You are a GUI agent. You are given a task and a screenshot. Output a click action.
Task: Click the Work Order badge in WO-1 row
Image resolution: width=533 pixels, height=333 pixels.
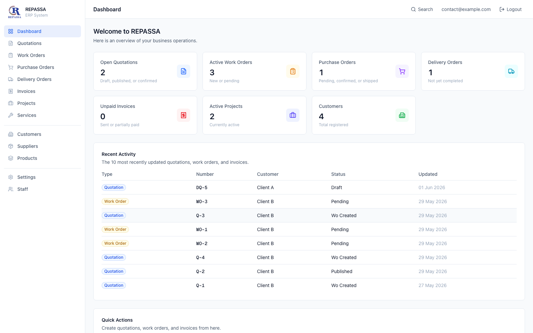pos(115,229)
